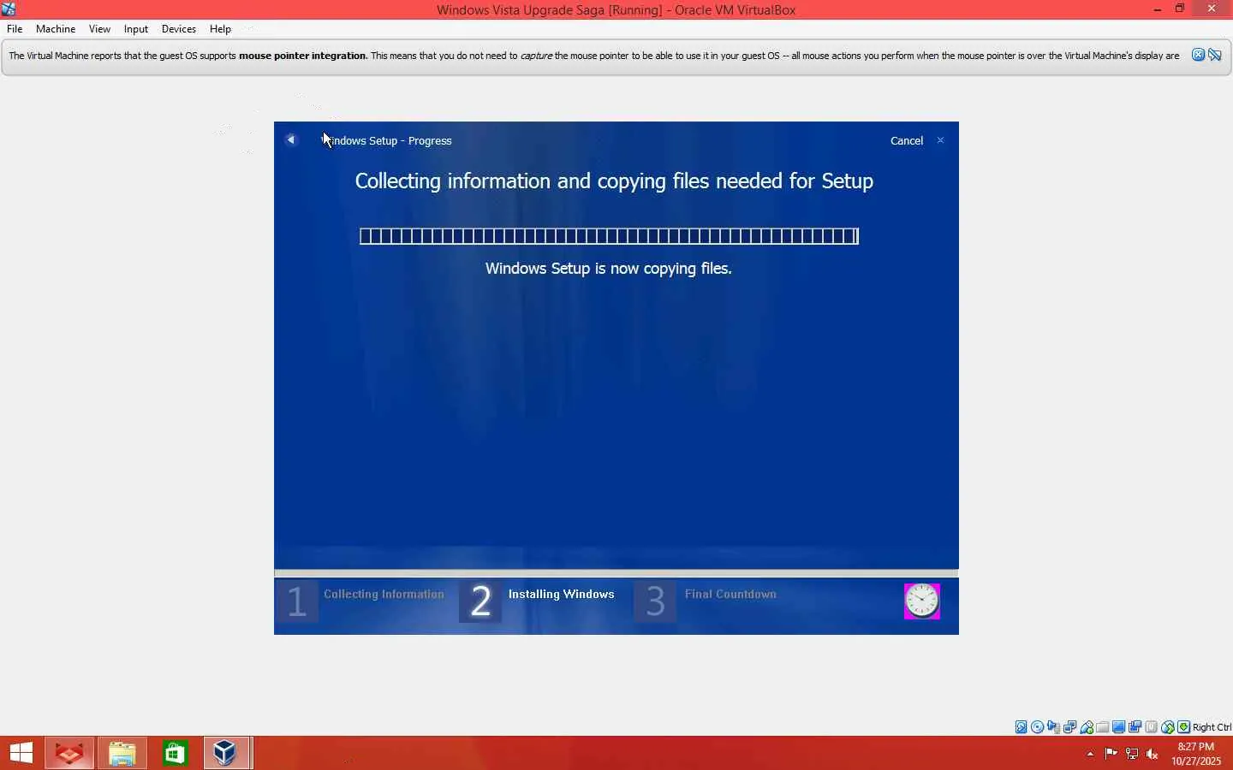The image size is (1233, 770).
Task: Open the Devices menu
Action: [x=179, y=29]
